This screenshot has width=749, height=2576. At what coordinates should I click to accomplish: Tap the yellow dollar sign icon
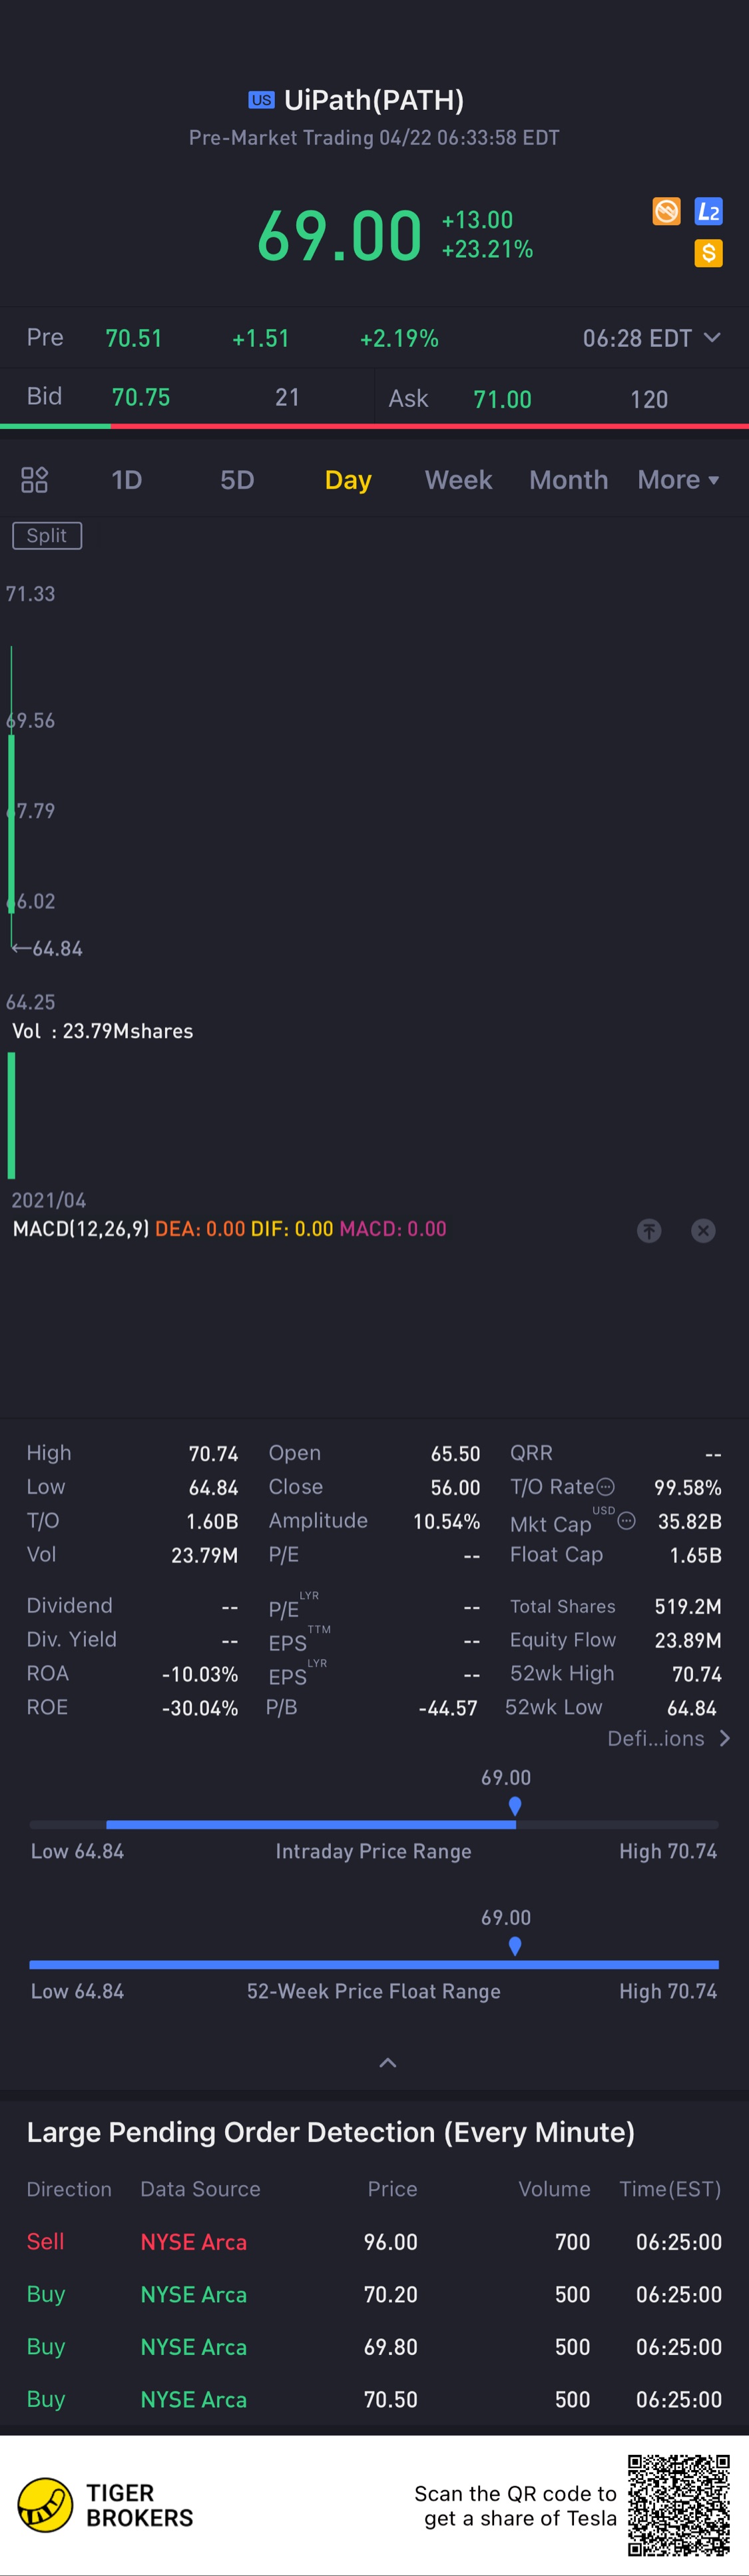click(x=708, y=253)
